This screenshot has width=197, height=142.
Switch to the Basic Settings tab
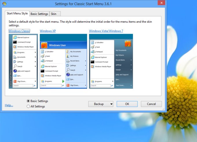39,14
